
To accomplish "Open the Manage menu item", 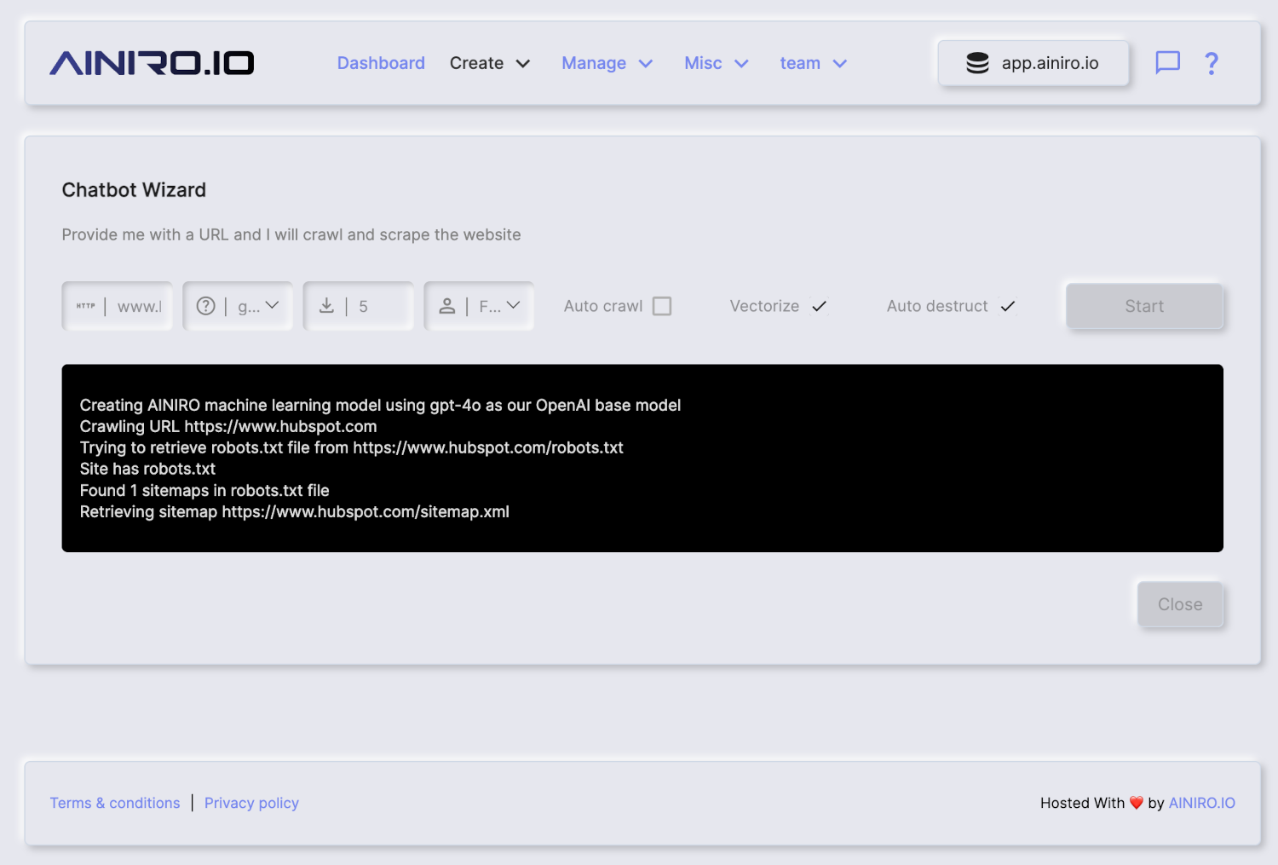I will 594,63.
